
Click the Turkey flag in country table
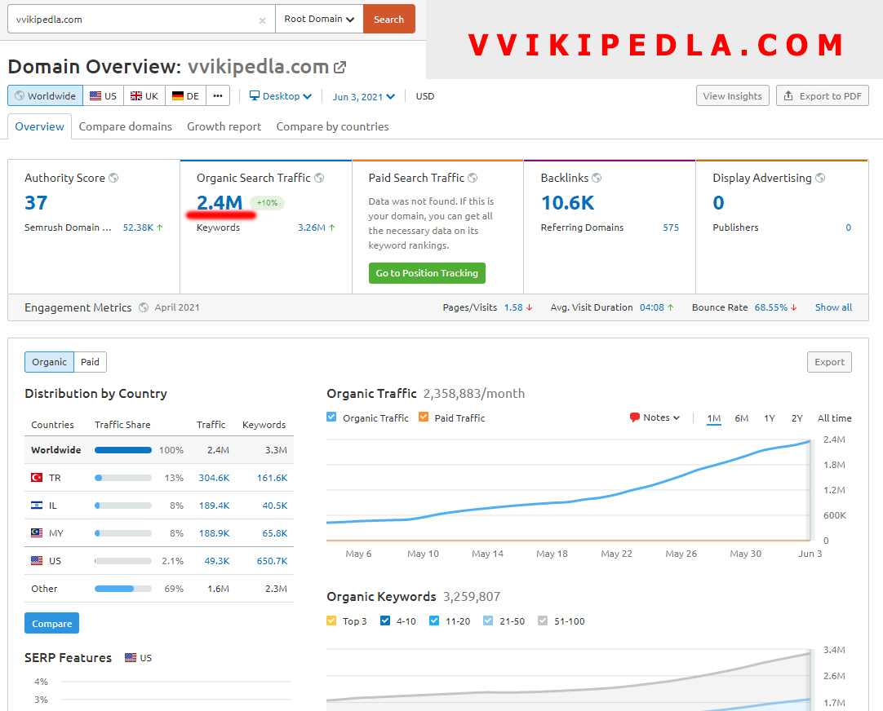point(37,477)
